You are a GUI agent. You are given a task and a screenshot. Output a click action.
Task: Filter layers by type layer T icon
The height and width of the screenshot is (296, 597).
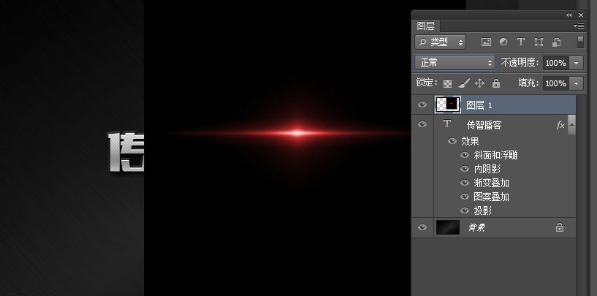[x=520, y=42]
